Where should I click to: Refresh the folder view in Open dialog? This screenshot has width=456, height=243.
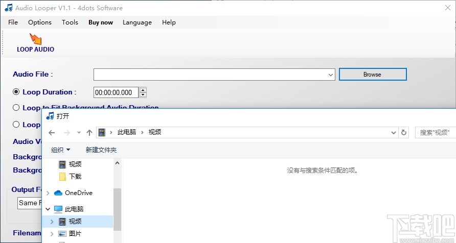(x=404, y=133)
